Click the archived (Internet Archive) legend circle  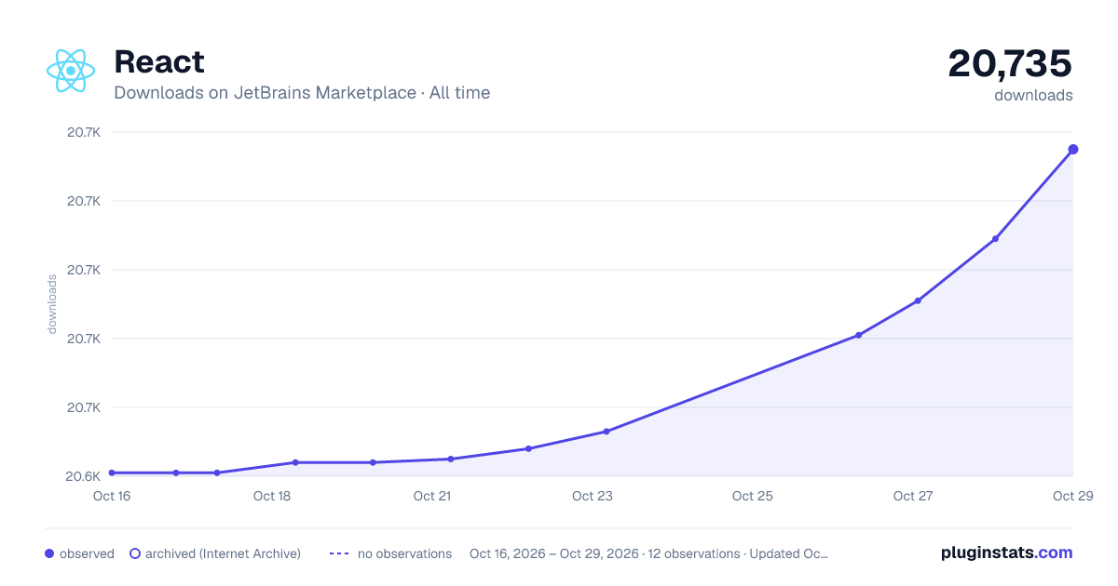pos(135,553)
